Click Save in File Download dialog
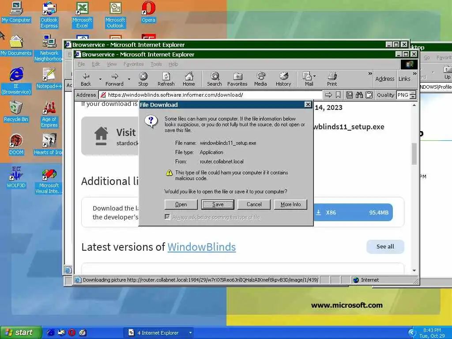The width and height of the screenshot is (452, 339). [x=218, y=204]
